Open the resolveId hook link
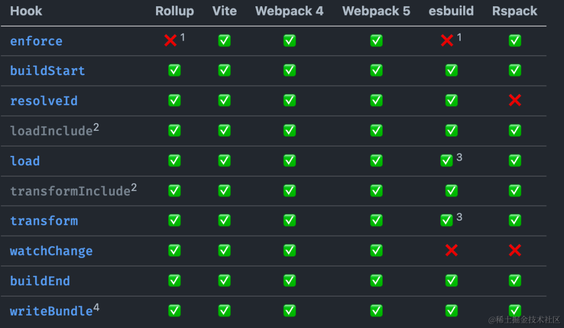 [x=43, y=101]
